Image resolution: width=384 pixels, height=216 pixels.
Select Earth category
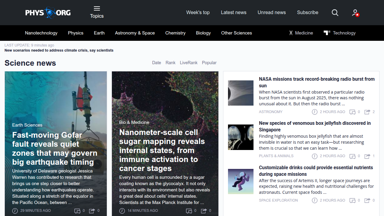pos(99,33)
